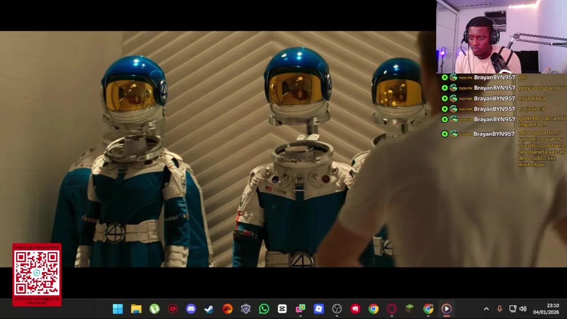
Task: Open the red round app icon beside uTorrent
Action: click(173, 309)
